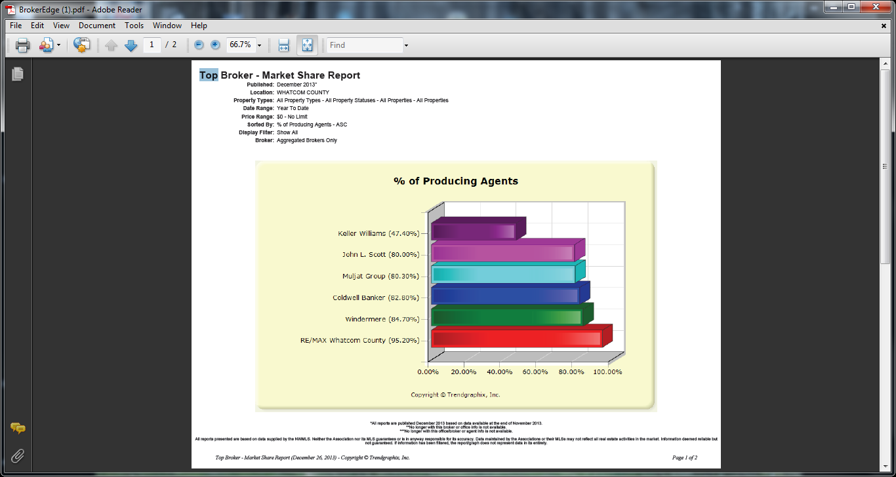This screenshot has height=477, width=896.
Task: Click the zoom out minus icon
Action: coord(199,45)
